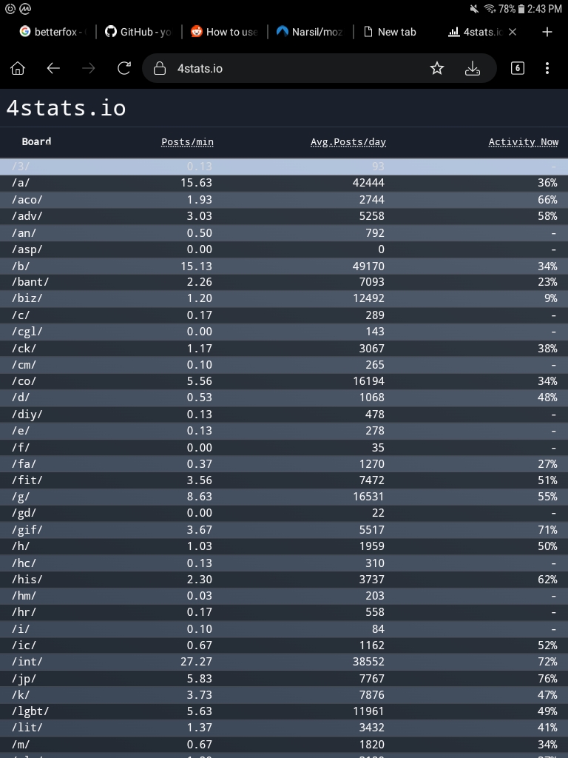Viewport: 568px width, 758px height.
Task: Select the /adv/ board row
Action: 284,216
